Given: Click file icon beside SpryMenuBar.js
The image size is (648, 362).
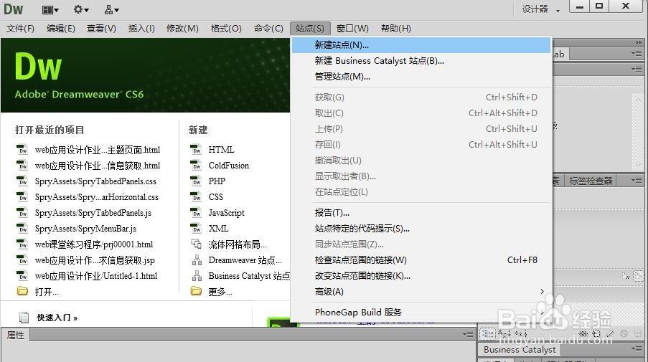Looking at the screenshot, I should [x=22, y=228].
